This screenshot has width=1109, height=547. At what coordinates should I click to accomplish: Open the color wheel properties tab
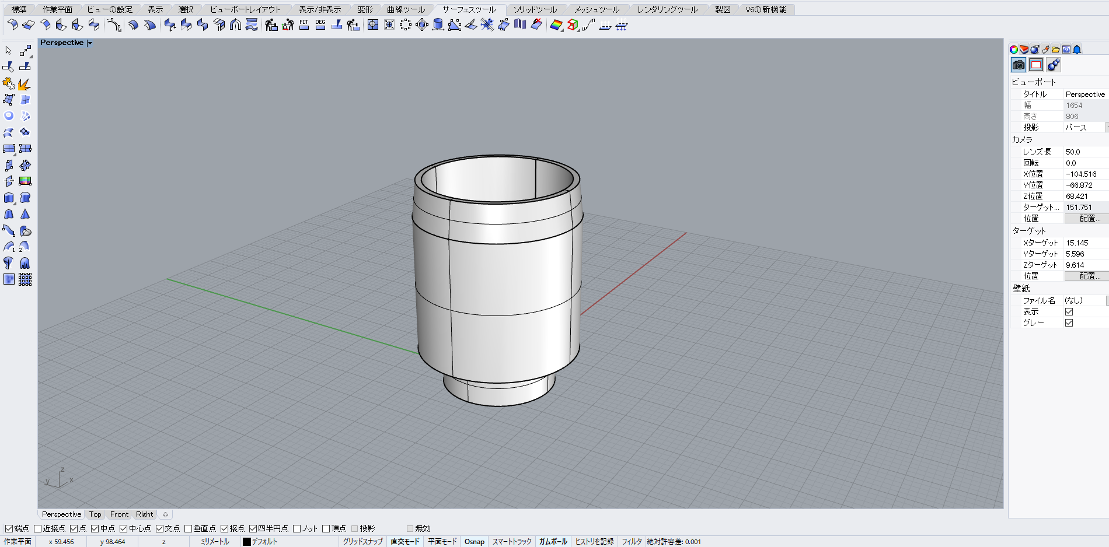tap(1014, 50)
